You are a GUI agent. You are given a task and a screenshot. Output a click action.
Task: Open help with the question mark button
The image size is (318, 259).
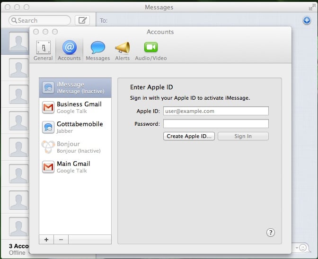271,233
